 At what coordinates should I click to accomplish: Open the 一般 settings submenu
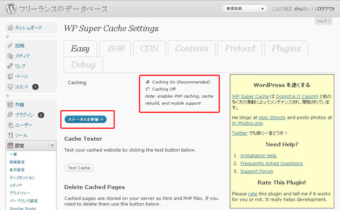[13, 154]
